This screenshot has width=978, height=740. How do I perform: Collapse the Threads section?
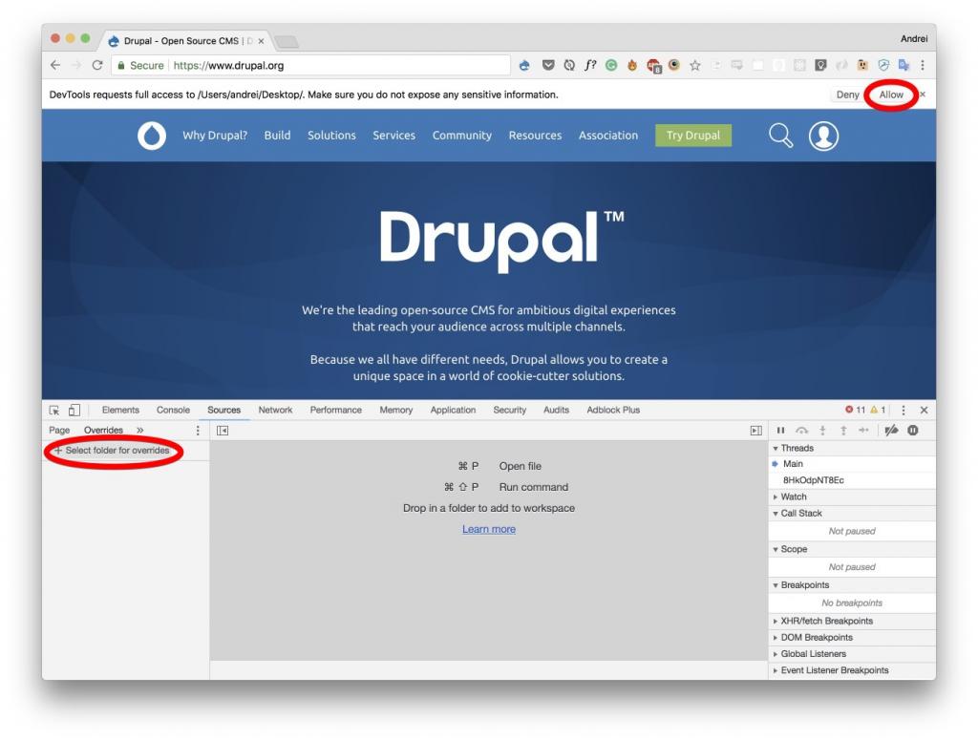(776, 448)
